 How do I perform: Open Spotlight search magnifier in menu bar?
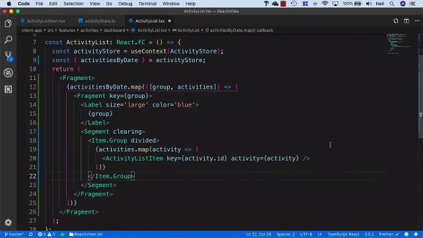[392, 3]
